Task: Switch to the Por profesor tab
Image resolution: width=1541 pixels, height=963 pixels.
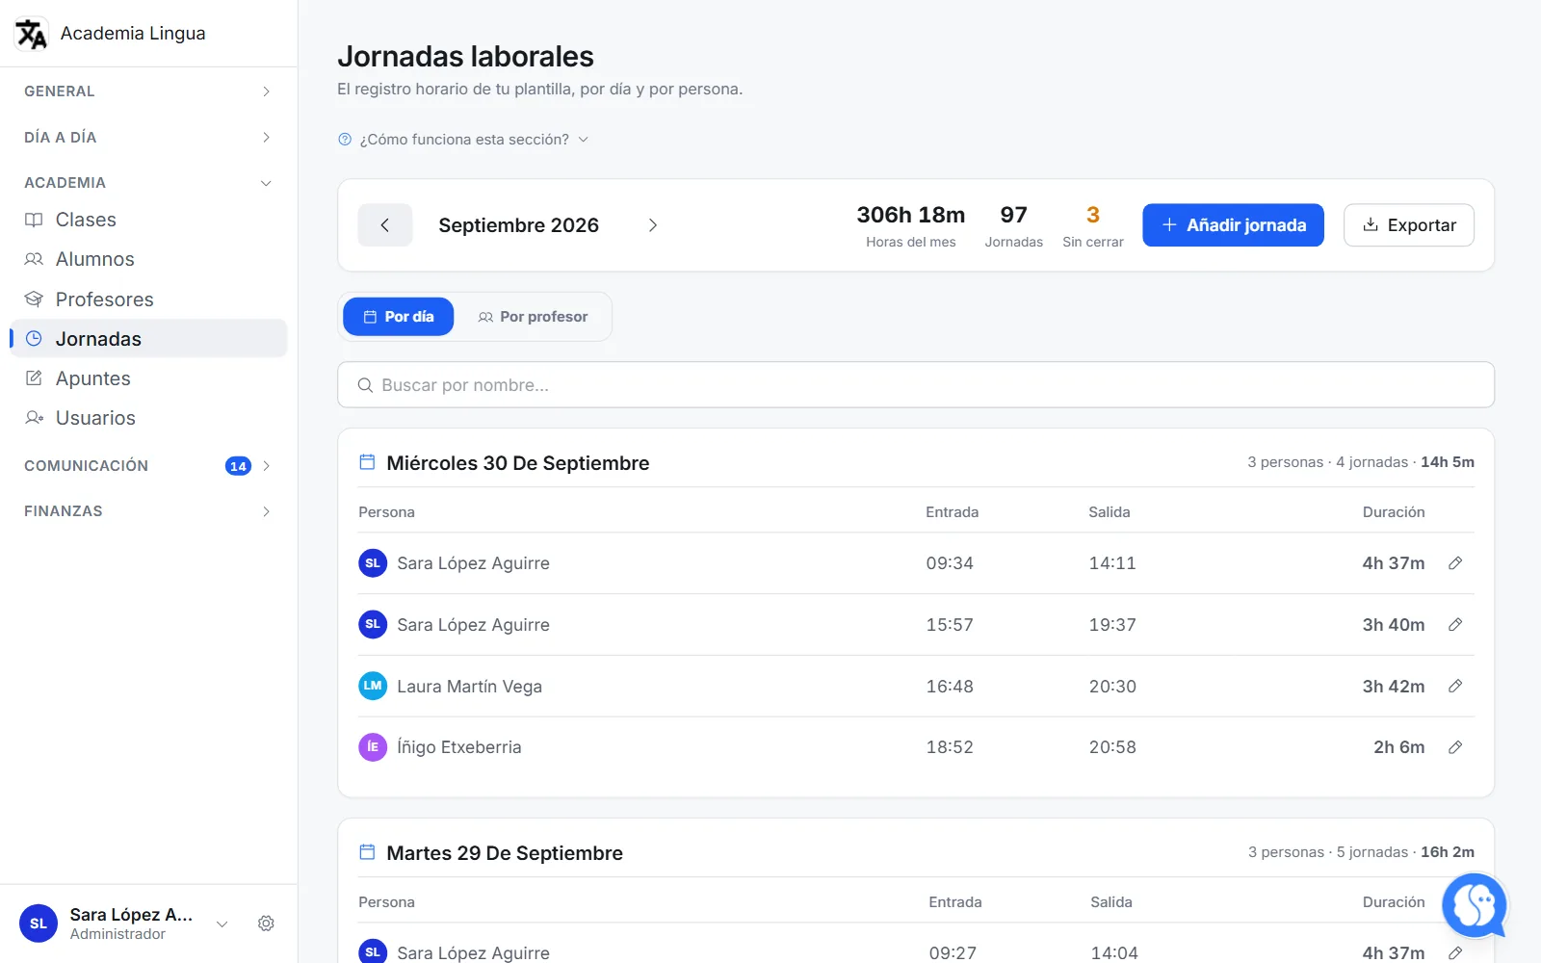Action: pyautogui.click(x=533, y=317)
